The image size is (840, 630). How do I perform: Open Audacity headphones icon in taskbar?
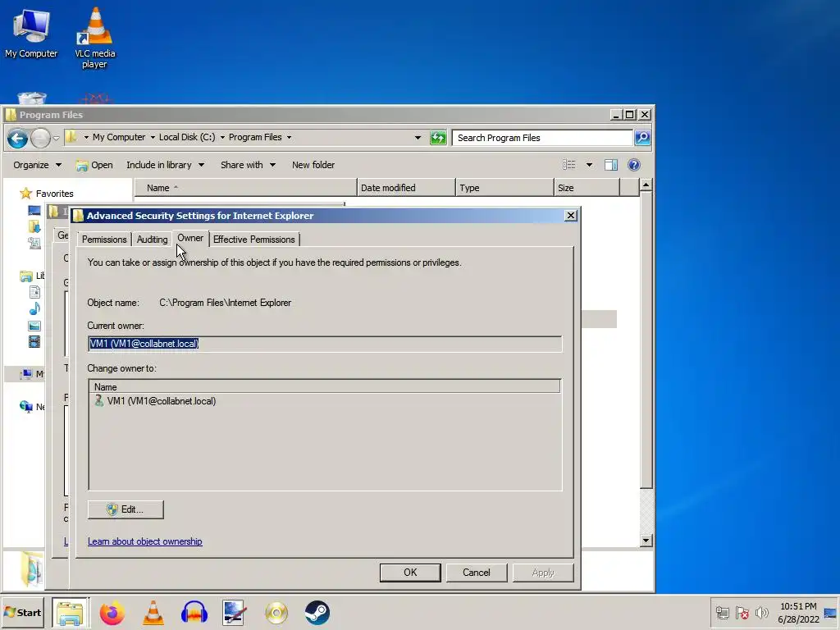coord(194,613)
